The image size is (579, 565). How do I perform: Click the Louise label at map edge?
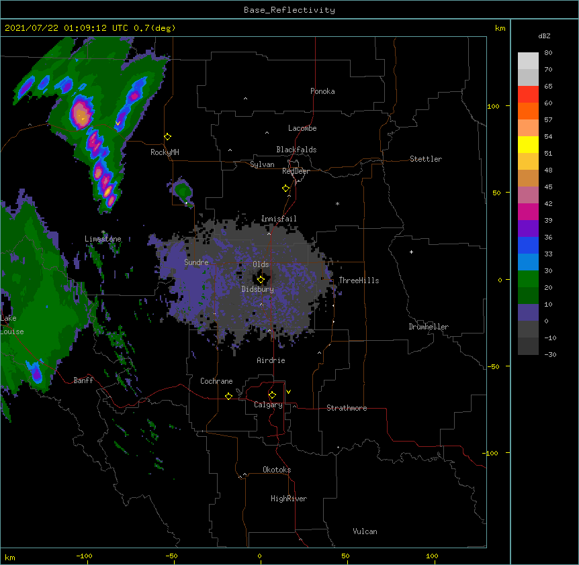(x=12, y=331)
